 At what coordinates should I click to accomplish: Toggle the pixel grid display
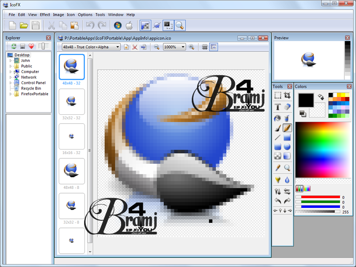click(205, 47)
